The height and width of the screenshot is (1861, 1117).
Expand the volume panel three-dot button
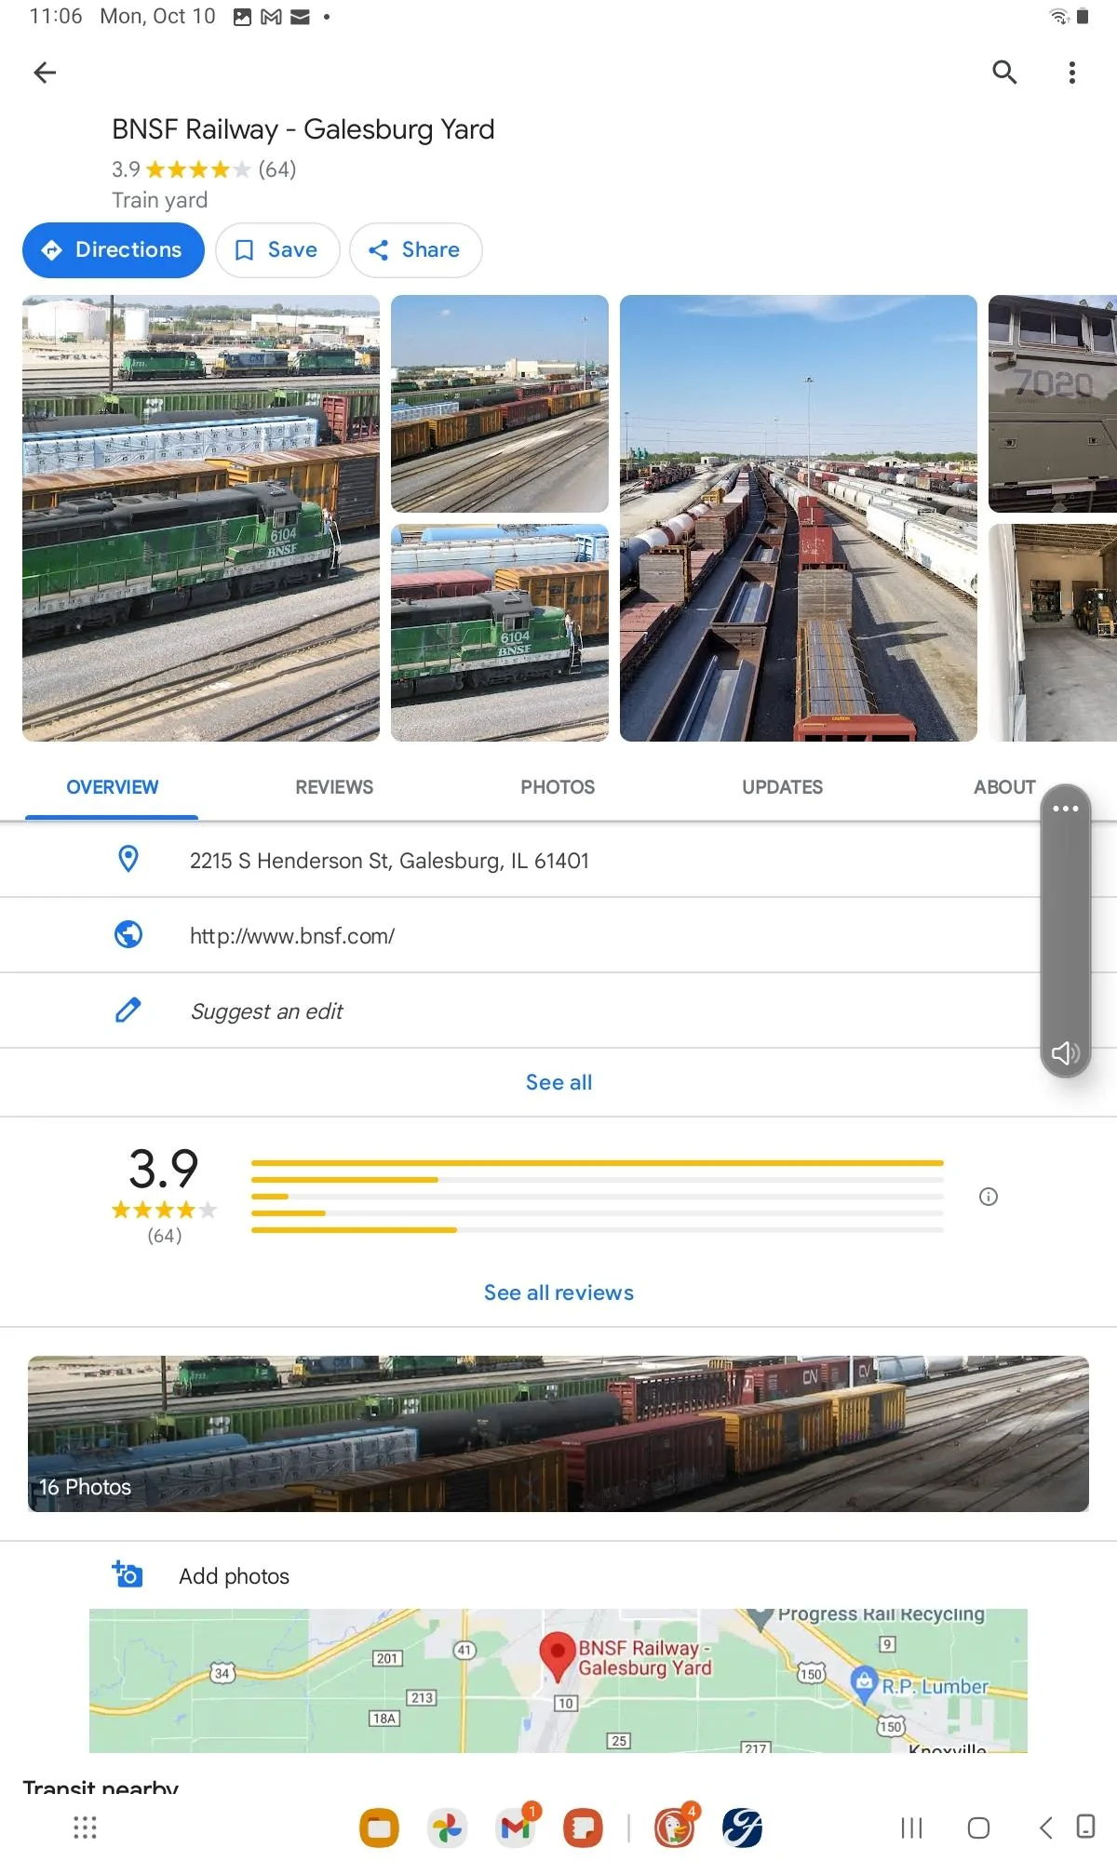[1065, 809]
